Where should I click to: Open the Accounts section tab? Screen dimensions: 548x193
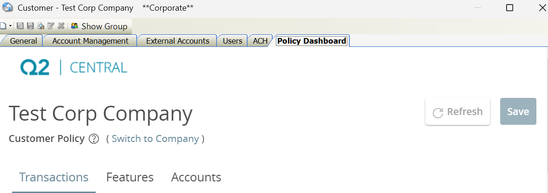click(196, 177)
